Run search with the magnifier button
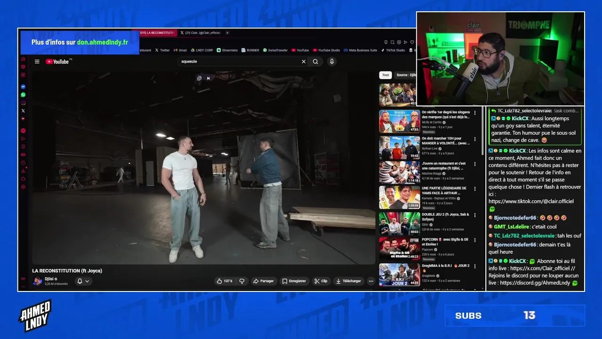 pyautogui.click(x=316, y=62)
